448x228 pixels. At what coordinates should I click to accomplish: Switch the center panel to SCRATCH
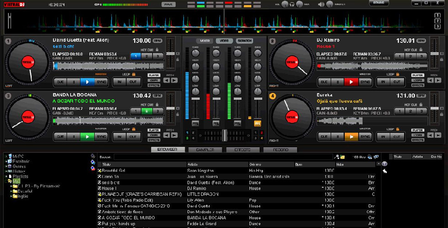pos(245,41)
